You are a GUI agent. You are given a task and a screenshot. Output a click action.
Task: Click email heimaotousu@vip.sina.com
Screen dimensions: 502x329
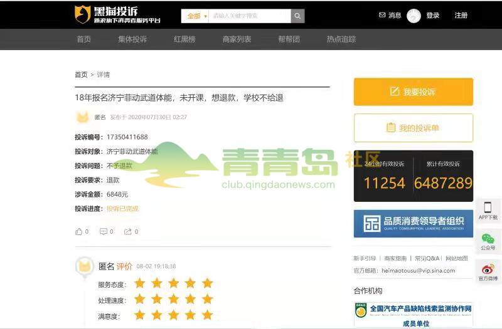[418, 271]
